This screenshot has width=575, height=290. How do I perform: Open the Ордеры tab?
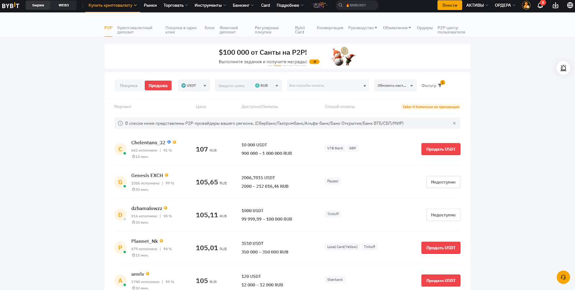coord(424,28)
